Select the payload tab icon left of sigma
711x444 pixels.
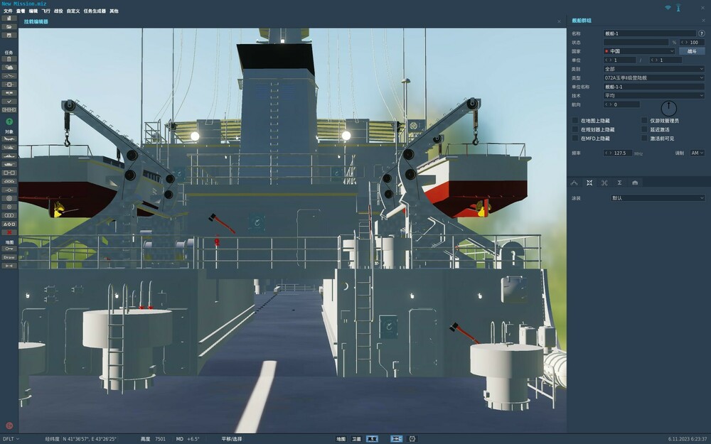pyautogui.click(x=589, y=183)
